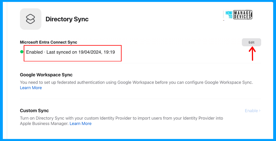Click the Google Workspace Sync heading

tap(46, 75)
